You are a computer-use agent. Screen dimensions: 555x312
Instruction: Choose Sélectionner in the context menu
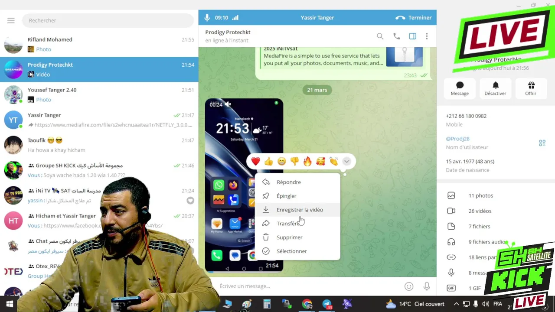point(297,251)
